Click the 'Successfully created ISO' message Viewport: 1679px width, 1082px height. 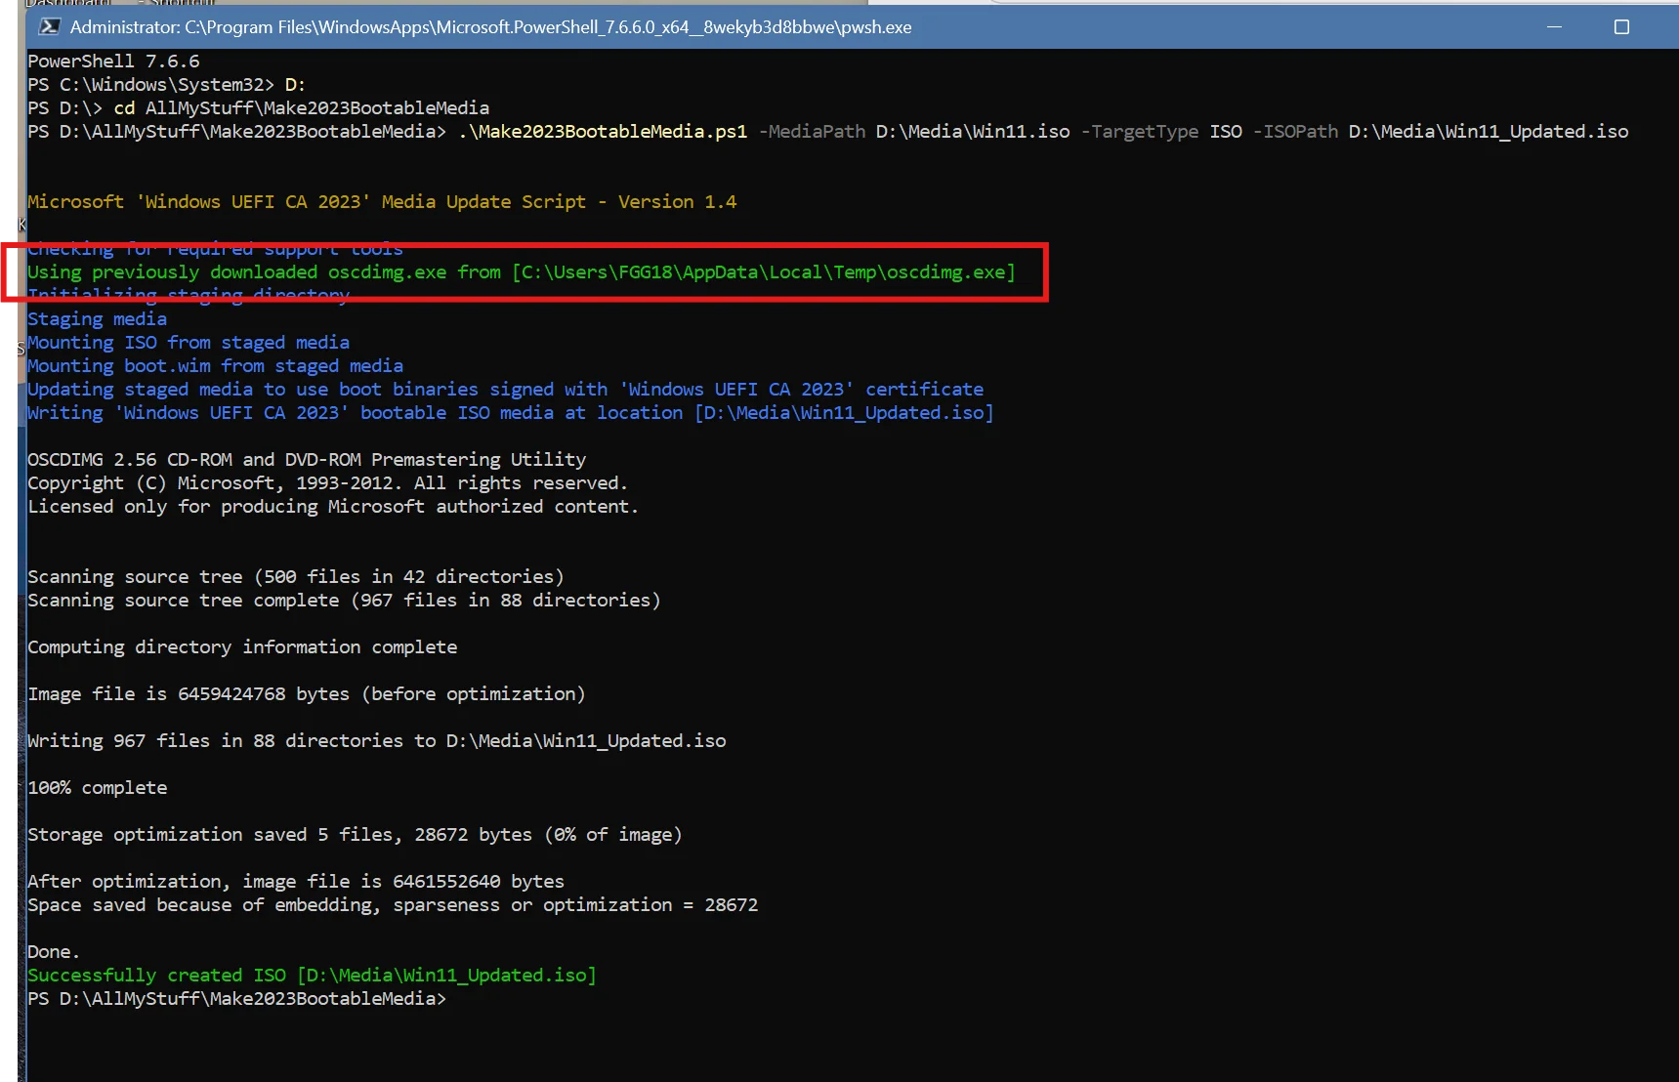point(312,976)
